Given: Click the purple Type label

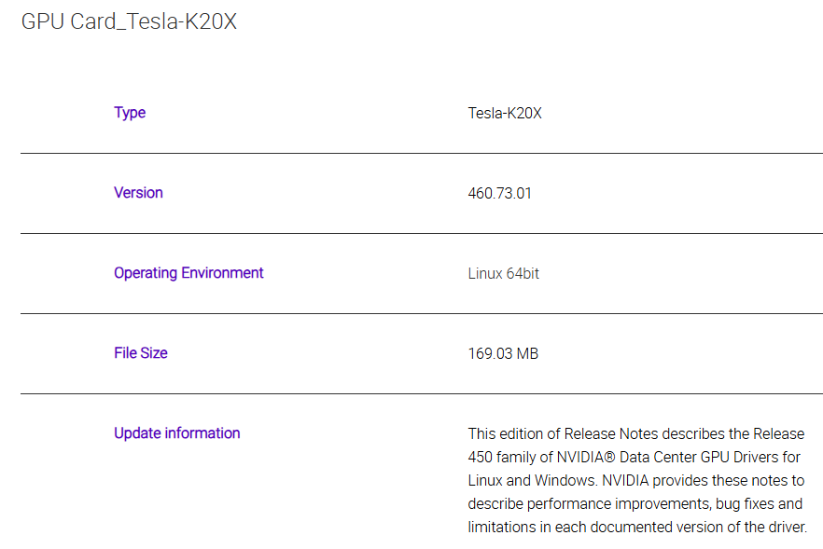Looking at the screenshot, I should coord(130,113).
